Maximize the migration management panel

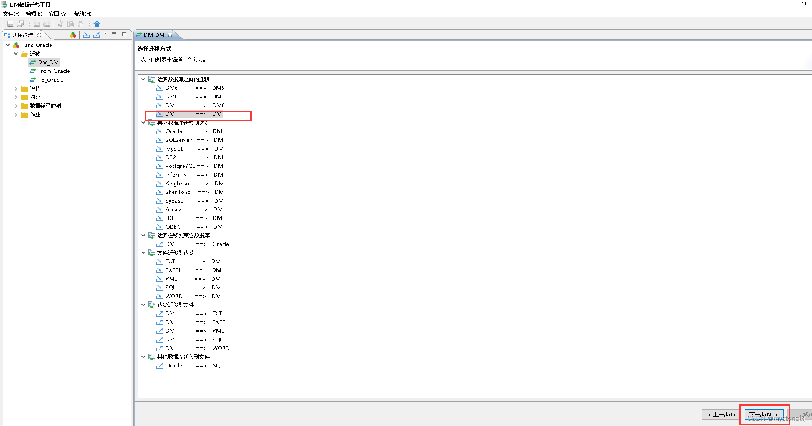[x=124, y=34]
